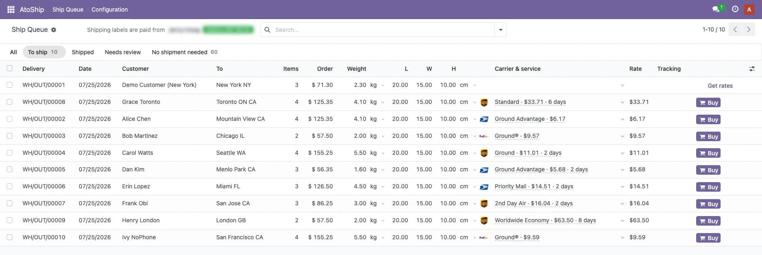Click UPS logo in Henry London row
The width and height of the screenshot is (762, 255).
click(x=484, y=221)
